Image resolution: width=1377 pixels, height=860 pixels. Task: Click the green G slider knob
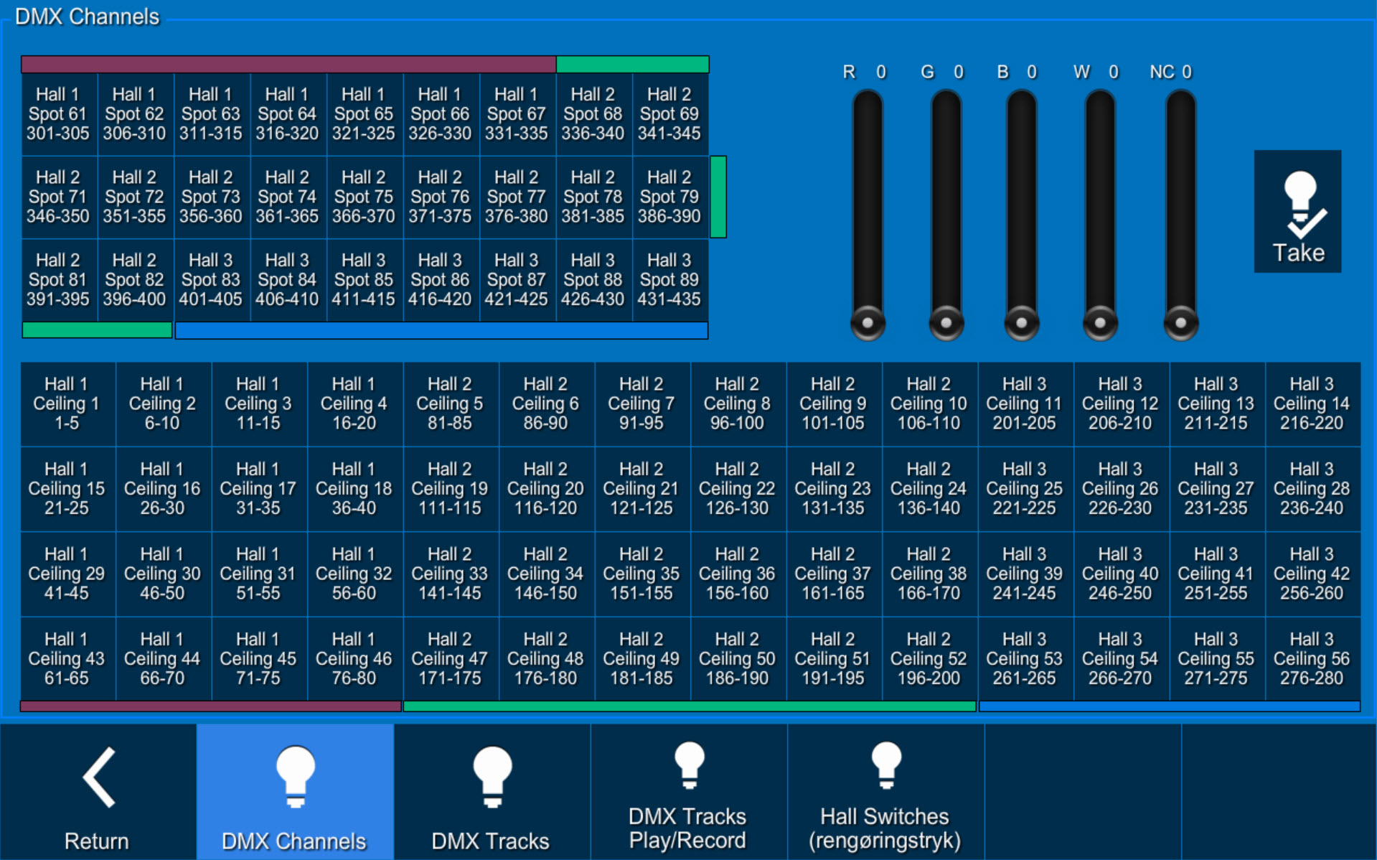tap(946, 322)
